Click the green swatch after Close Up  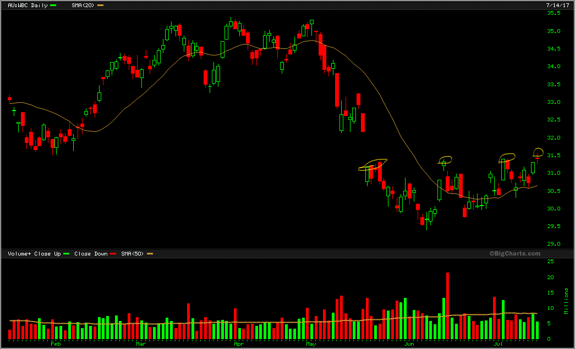click(67, 254)
